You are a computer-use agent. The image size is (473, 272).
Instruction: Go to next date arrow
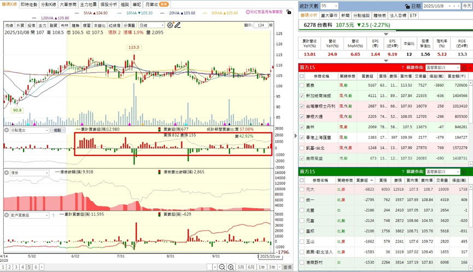click(459, 6)
